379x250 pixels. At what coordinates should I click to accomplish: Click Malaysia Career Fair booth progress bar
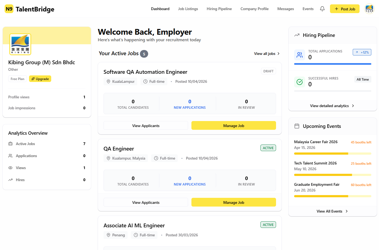pos(332,154)
